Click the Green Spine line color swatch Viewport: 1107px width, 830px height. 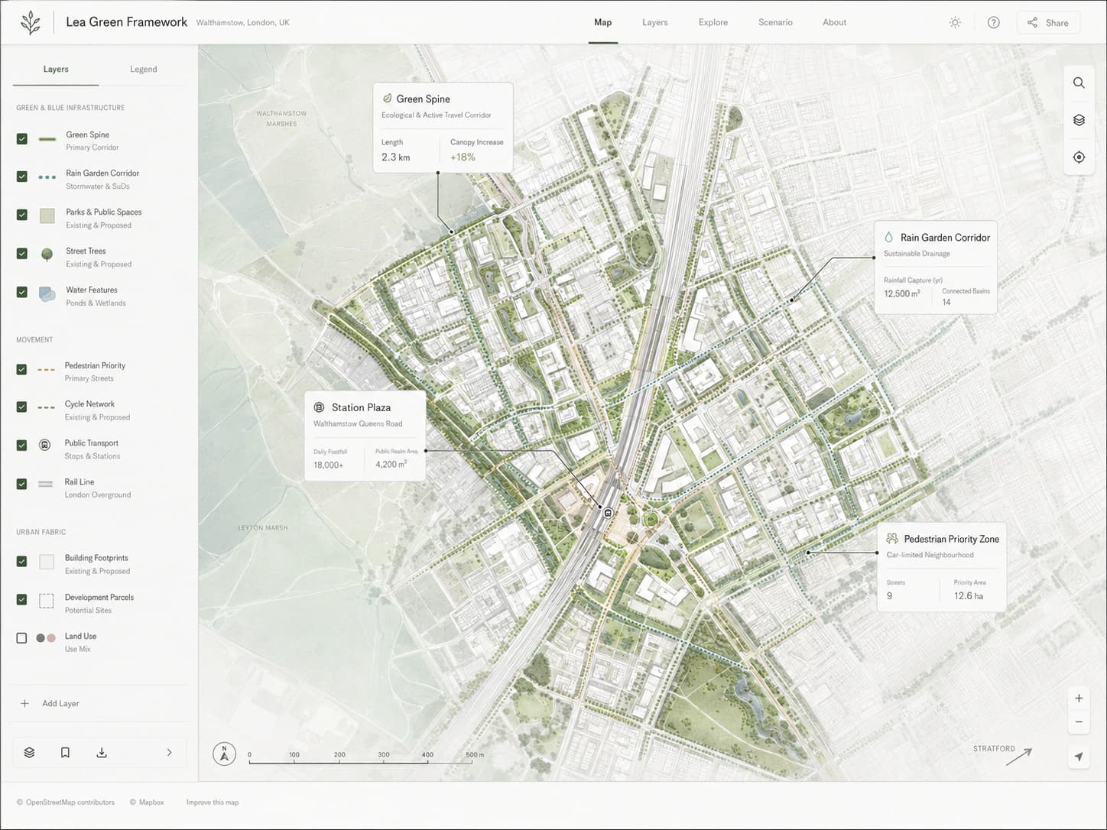47,139
